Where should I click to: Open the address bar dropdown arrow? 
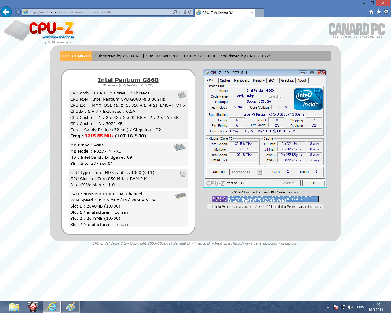tap(180, 12)
